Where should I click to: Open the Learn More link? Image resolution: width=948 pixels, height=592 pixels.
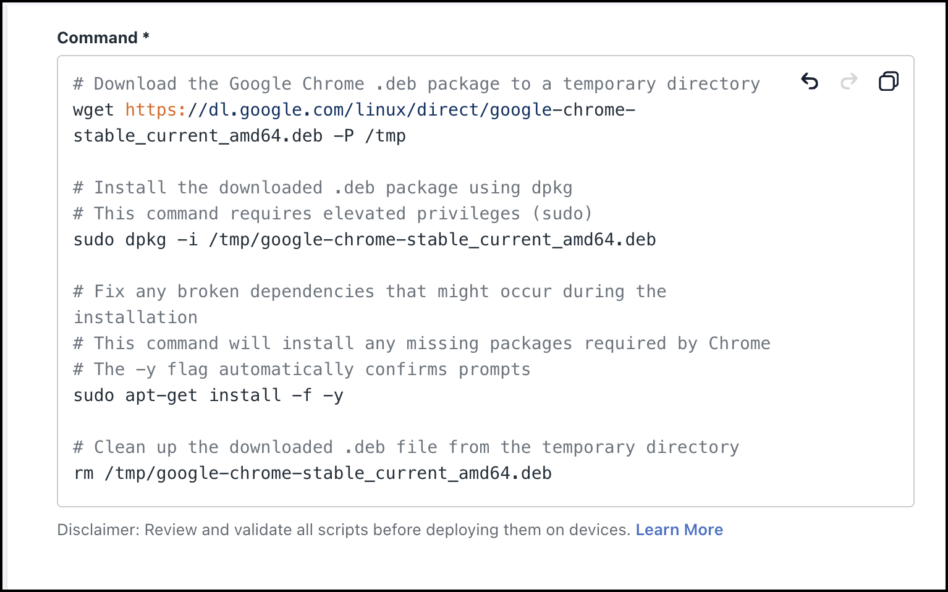click(x=679, y=530)
